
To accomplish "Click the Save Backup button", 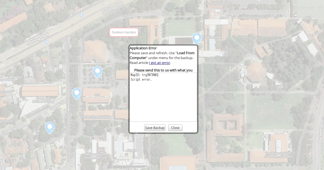I will pos(155,128).
